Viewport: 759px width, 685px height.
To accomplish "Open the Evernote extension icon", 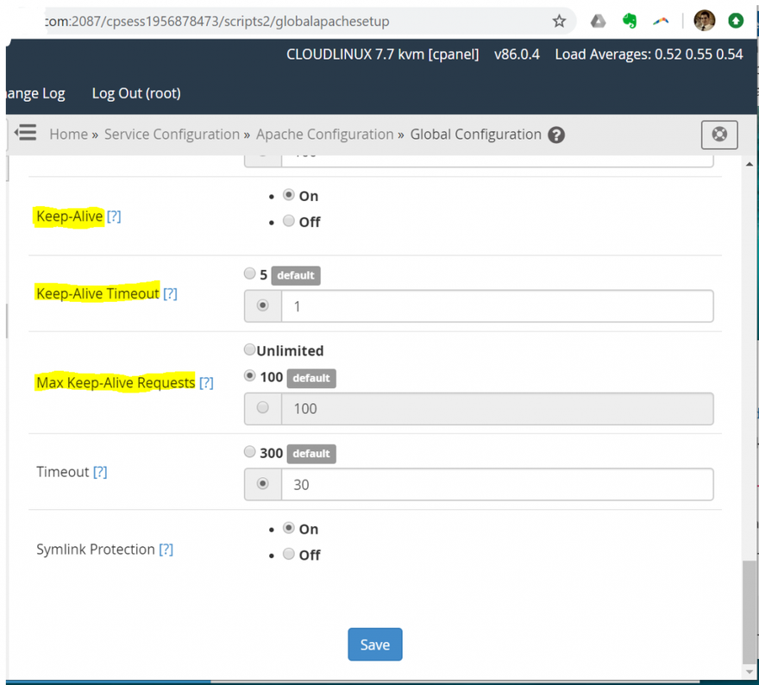I will [x=630, y=21].
